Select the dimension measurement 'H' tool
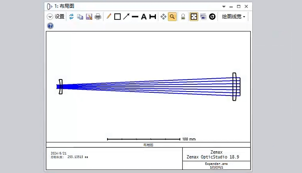This screenshot has height=173, width=302. pos(153,17)
